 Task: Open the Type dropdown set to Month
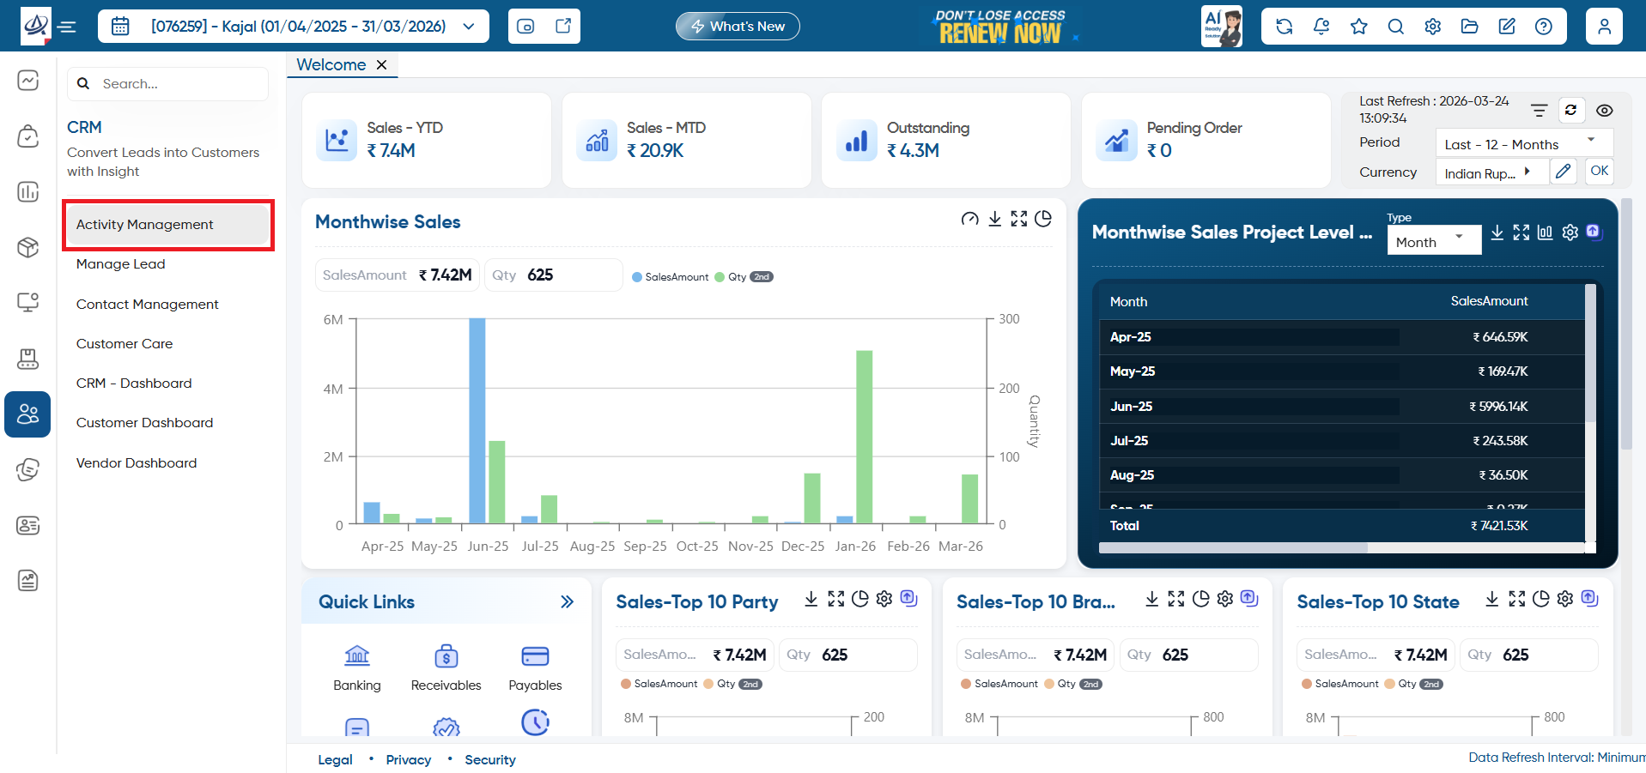[x=1434, y=242]
